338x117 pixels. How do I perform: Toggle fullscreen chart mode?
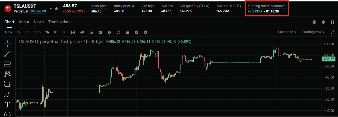tap(332, 32)
